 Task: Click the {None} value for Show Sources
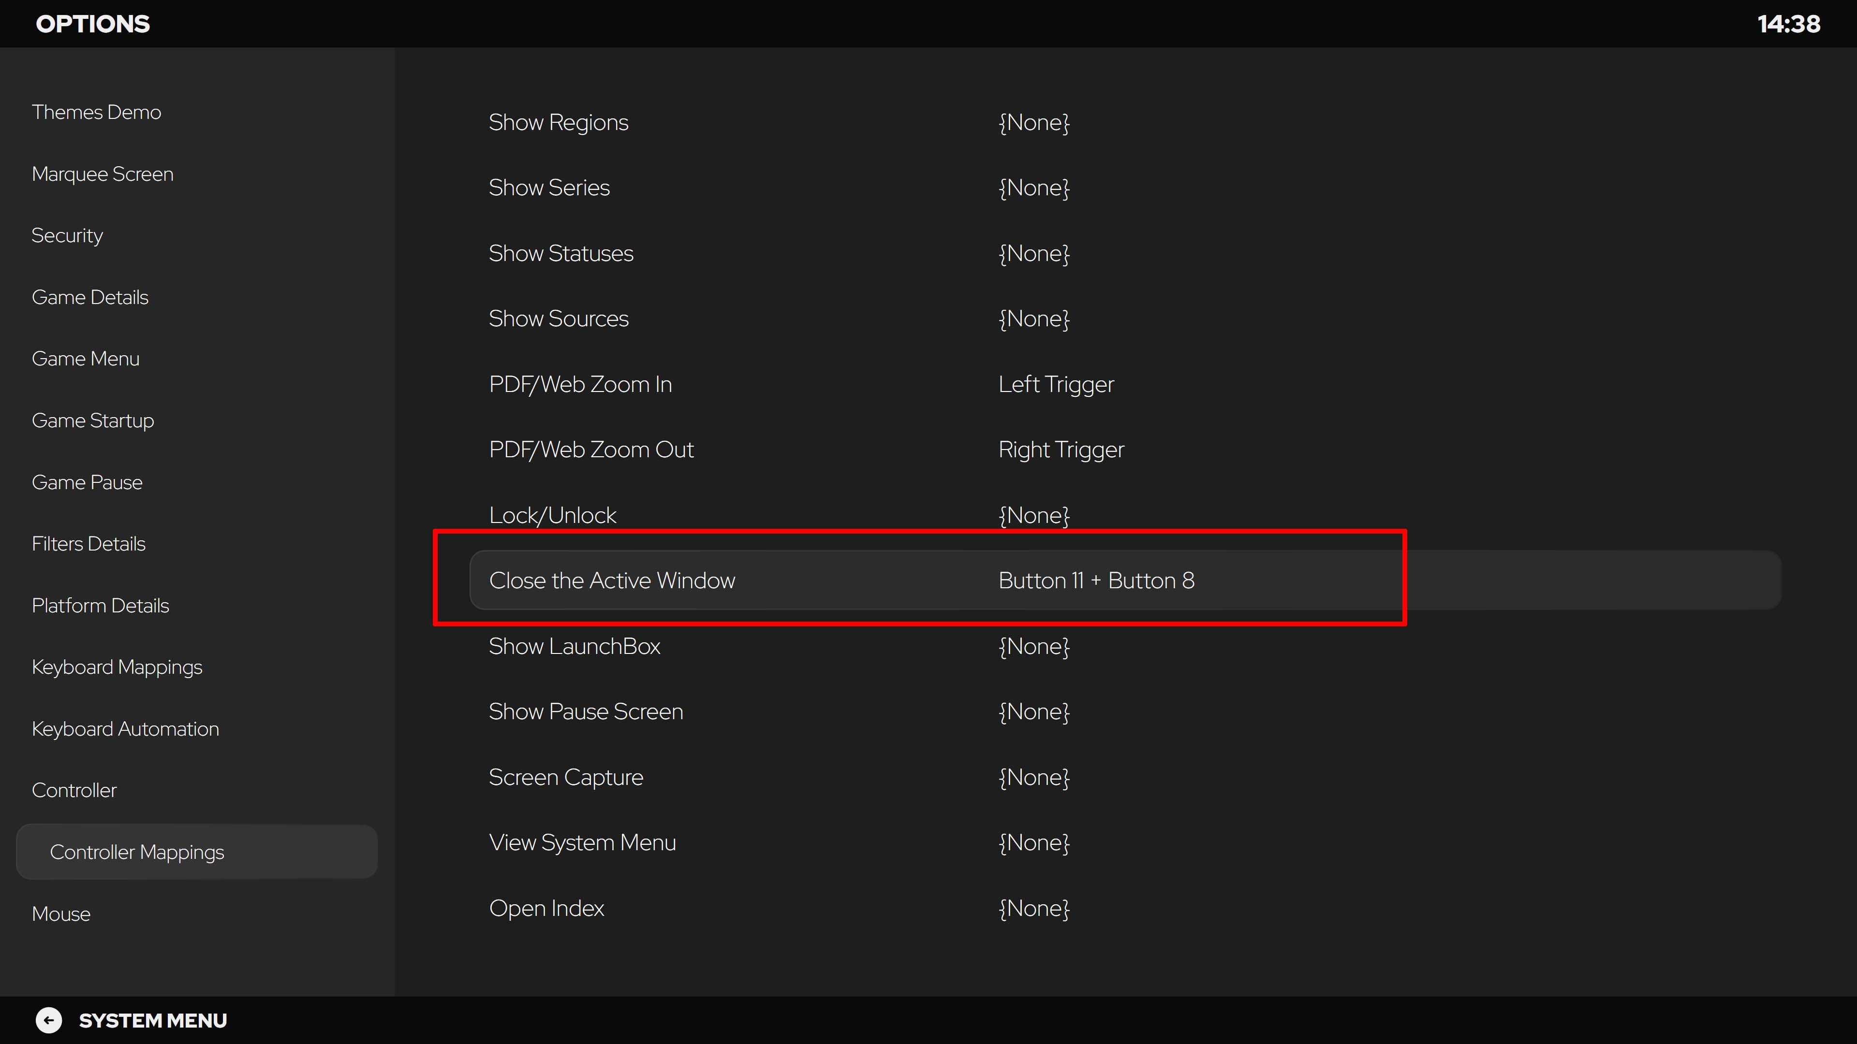[x=1034, y=319]
